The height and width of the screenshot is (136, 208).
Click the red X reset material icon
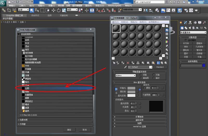coord(128,63)
